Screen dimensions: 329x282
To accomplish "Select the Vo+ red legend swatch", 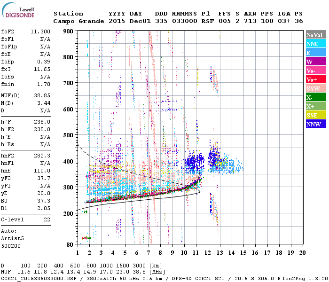I will pyautogui.click(x=316, y=79).
